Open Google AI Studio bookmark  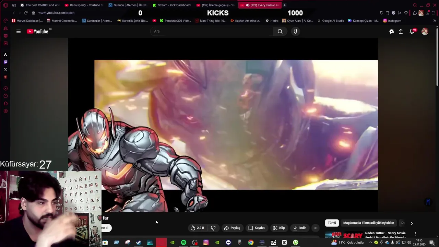coord(331,21)
